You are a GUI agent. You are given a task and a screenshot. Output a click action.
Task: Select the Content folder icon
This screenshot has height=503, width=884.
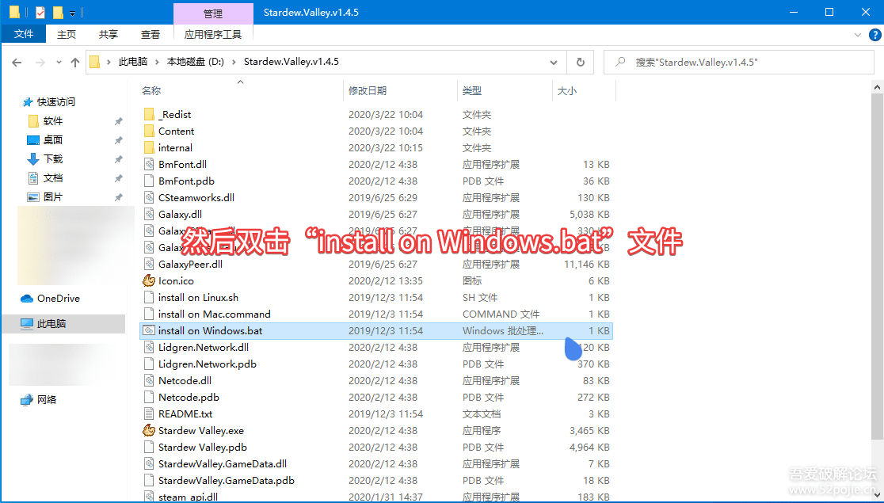149,131
